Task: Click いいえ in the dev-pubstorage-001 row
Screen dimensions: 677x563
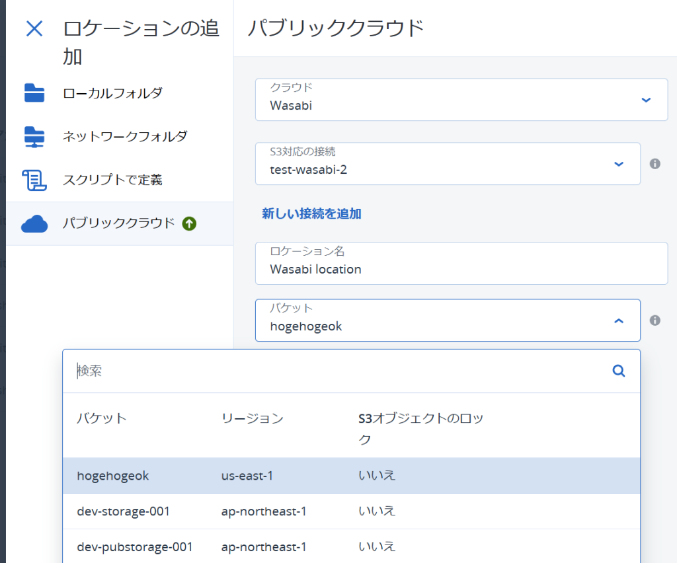Action: point(376,546)
